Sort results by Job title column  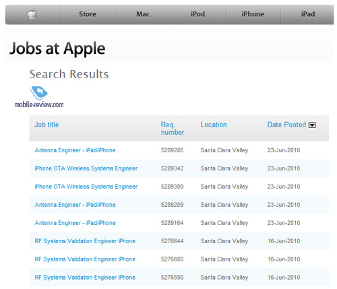(x=47, y=125)
